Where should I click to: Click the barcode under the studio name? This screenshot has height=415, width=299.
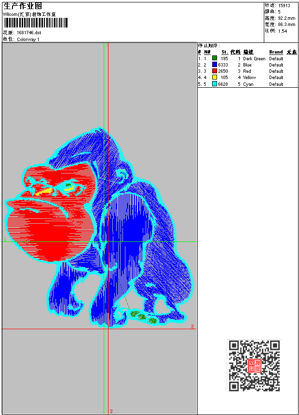36,23
